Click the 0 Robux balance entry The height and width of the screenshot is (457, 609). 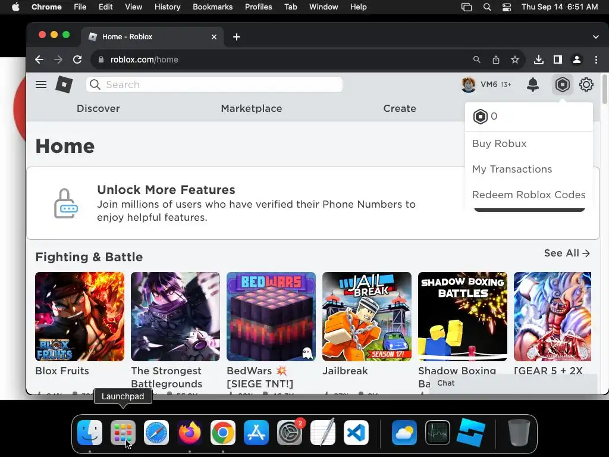(x=529, y=116)
